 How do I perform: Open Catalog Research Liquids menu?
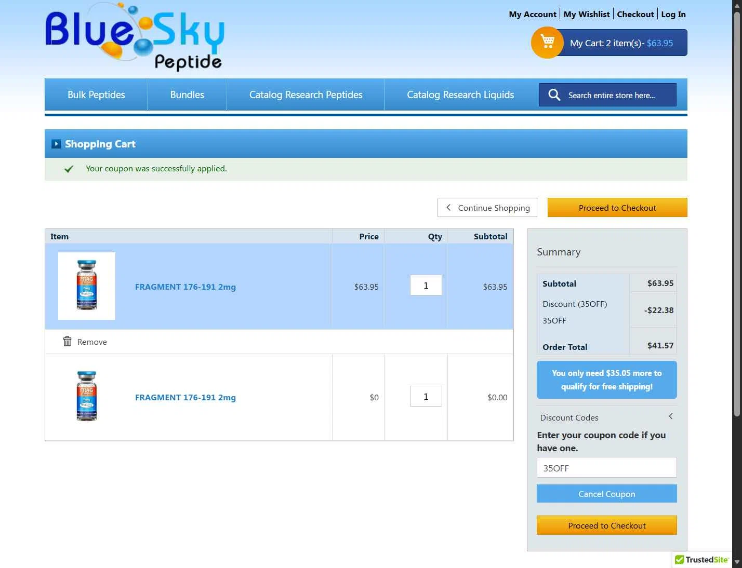[x=460, y=94]
